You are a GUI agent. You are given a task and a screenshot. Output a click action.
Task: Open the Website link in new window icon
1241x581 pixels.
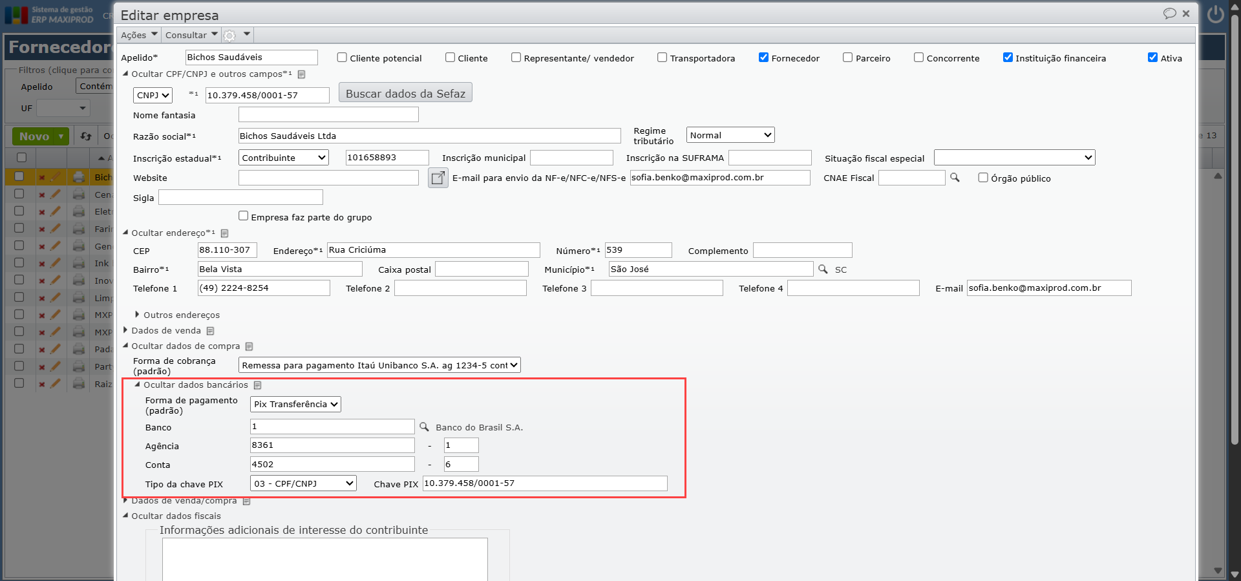(438, 178)
